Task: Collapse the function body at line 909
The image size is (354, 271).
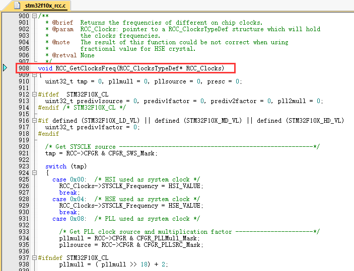Action: (x=35, y=75)
